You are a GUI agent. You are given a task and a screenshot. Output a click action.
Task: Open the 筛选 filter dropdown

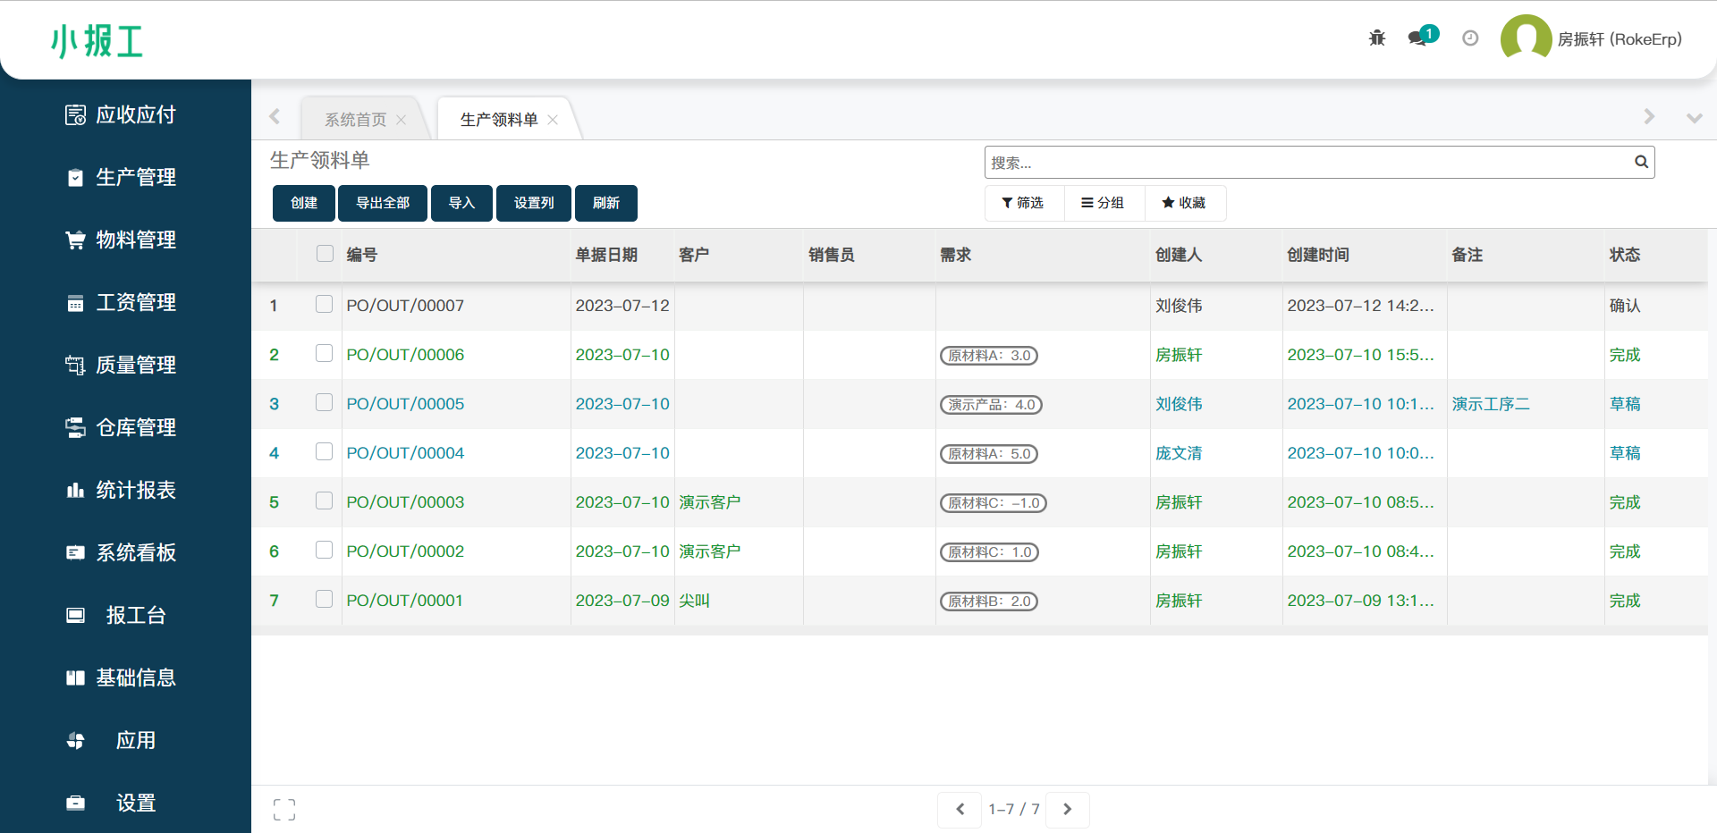(1023, 203)
